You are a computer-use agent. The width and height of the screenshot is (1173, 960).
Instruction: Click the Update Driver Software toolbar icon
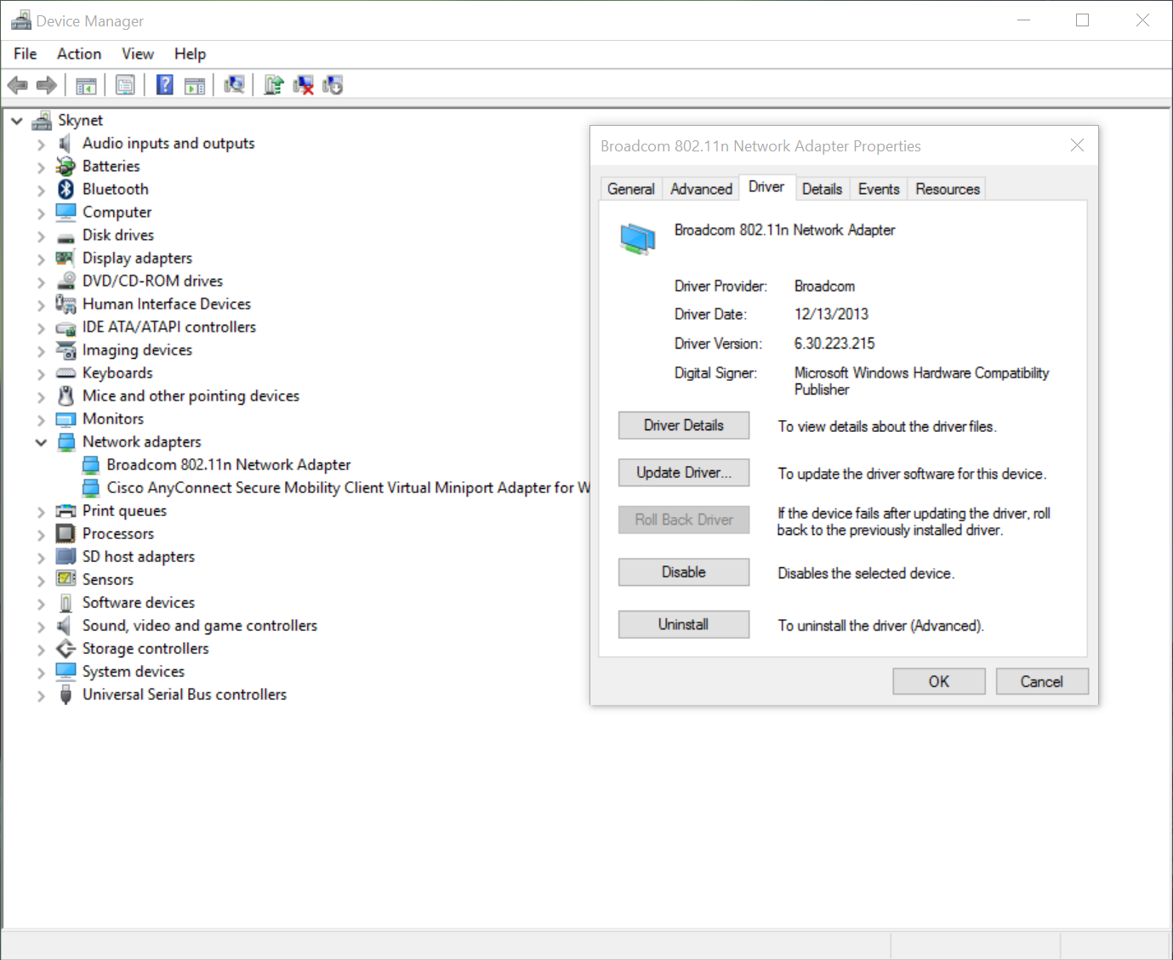coord(273,85)
